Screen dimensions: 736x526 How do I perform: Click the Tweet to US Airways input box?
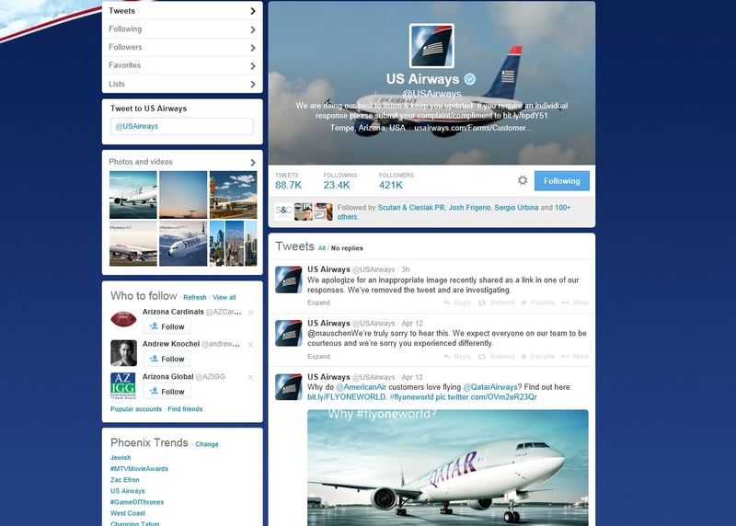(x=182, y=126)
